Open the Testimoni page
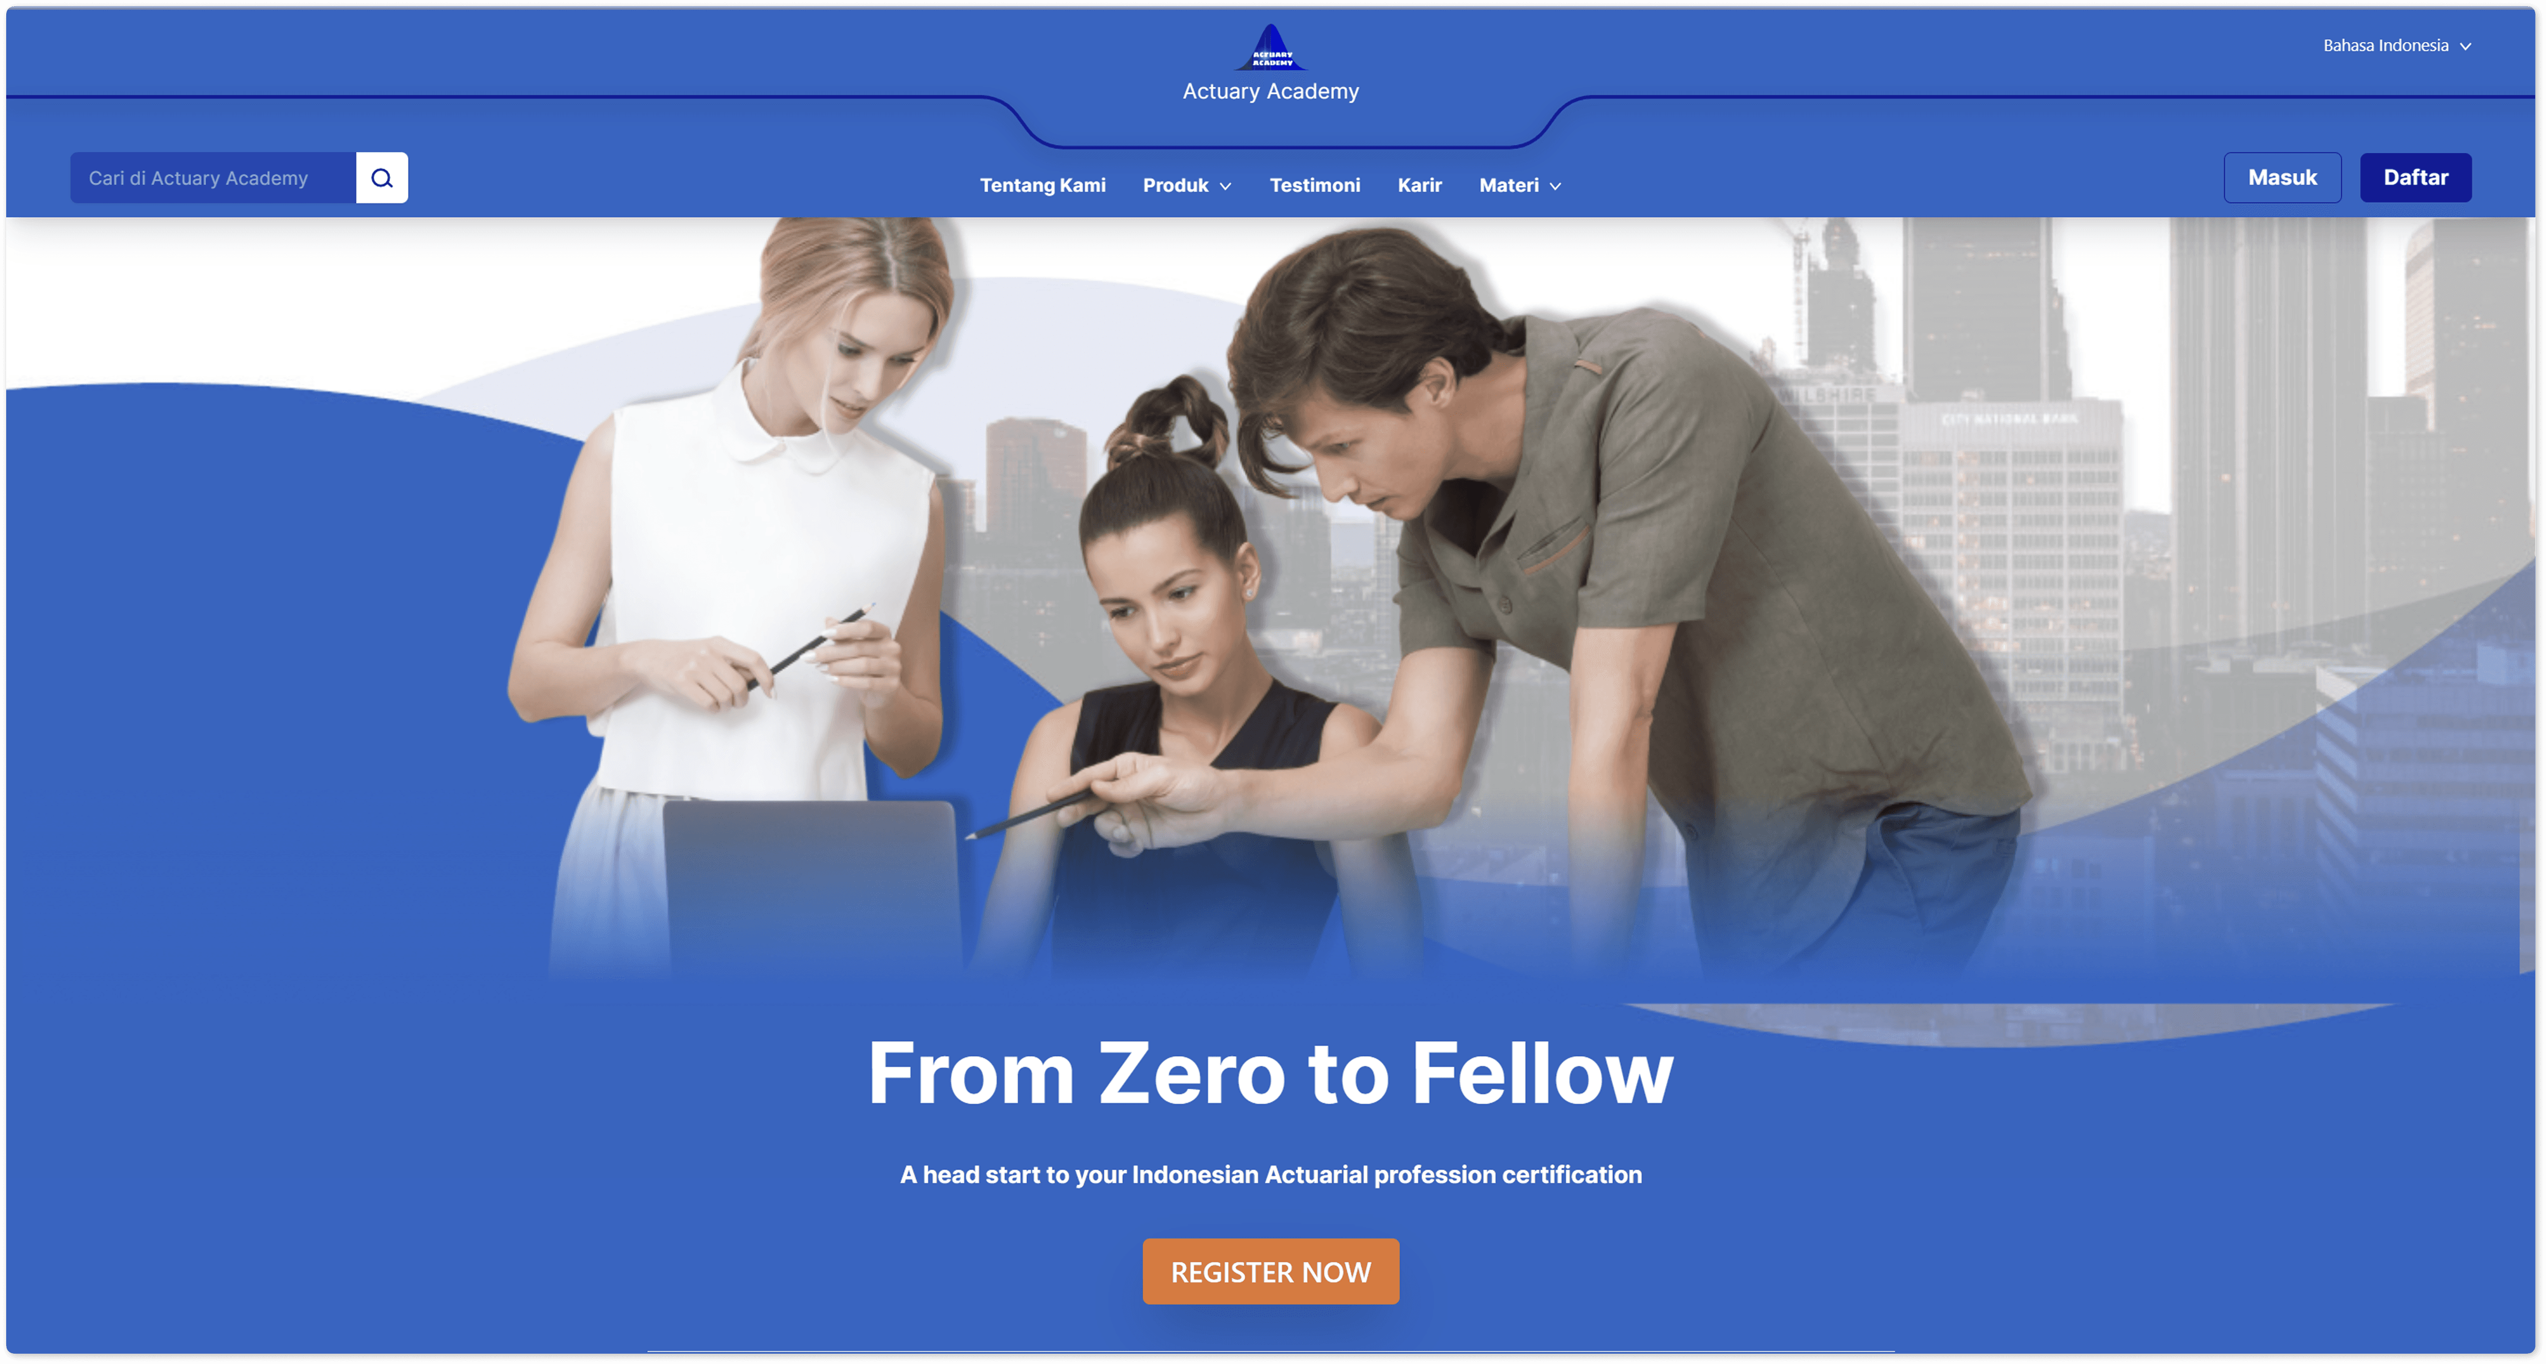This screenshot has width=2546, height=1364. click(1314, 185)
